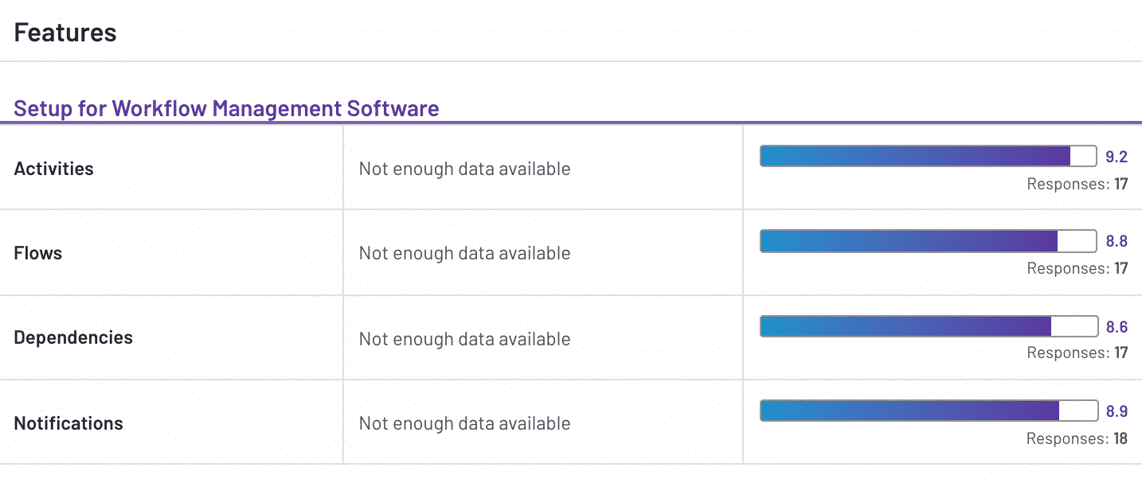Screen dimensions: 1142x479
Task: Click "Not enough data available" beside Dependencies
Action: (x=464, y=339)
